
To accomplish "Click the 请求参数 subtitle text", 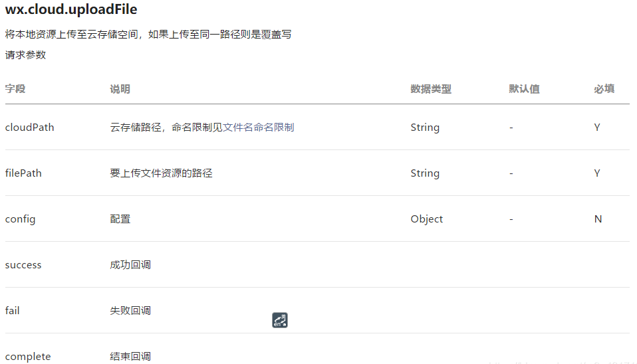I will click(25, 54).
